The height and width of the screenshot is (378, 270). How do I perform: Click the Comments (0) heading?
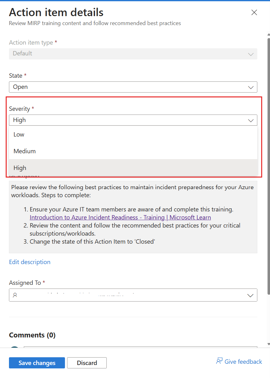click(32, 335)
